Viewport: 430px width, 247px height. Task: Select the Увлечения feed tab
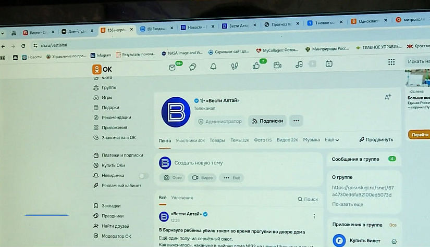(182, 198)
